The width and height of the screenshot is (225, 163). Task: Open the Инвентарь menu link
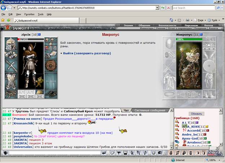point(147,28)
